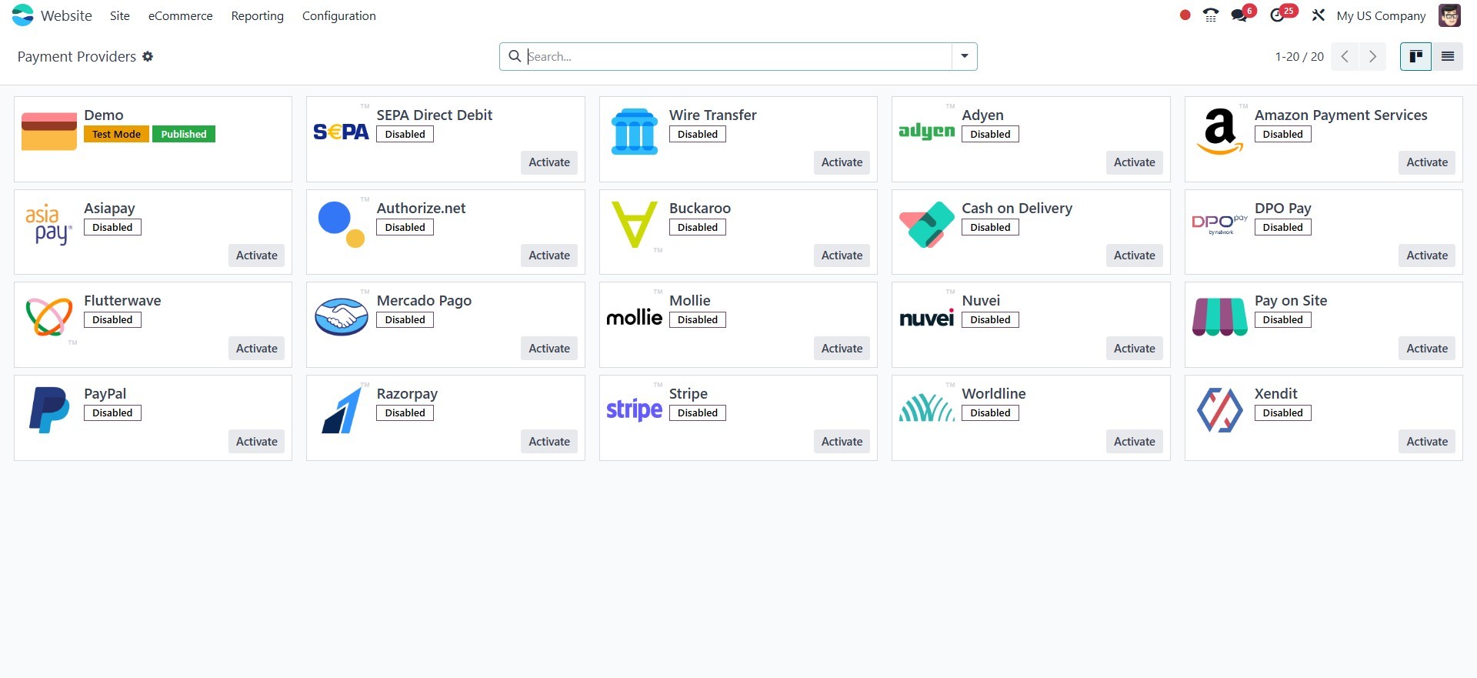Click the Adyen logo
This screenshot has height=678, width=1477.
(927, 132)
